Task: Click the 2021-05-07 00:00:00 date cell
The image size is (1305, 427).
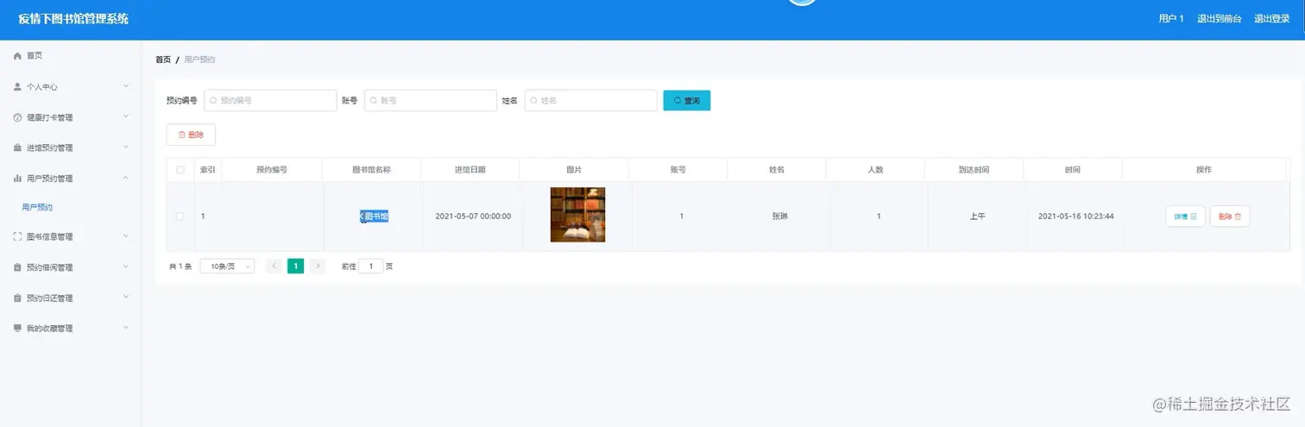Action: click(x=473, y=216)
